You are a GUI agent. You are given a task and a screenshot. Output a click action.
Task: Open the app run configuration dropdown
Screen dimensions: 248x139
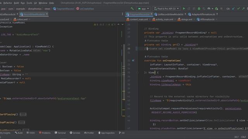pyautogui.click(x=143, y=8)
